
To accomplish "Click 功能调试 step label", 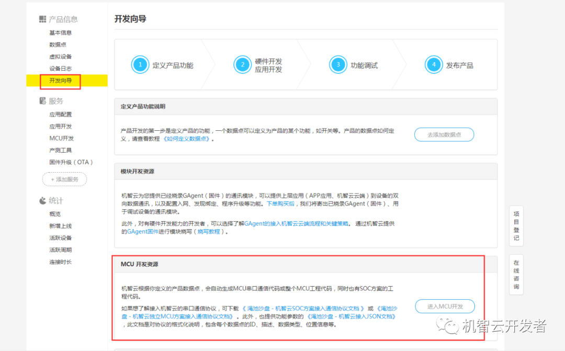I will click(x=364, y=65).
